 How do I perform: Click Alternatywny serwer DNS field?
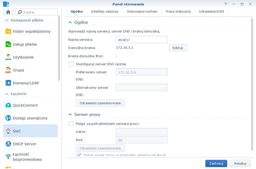point(141,87)
